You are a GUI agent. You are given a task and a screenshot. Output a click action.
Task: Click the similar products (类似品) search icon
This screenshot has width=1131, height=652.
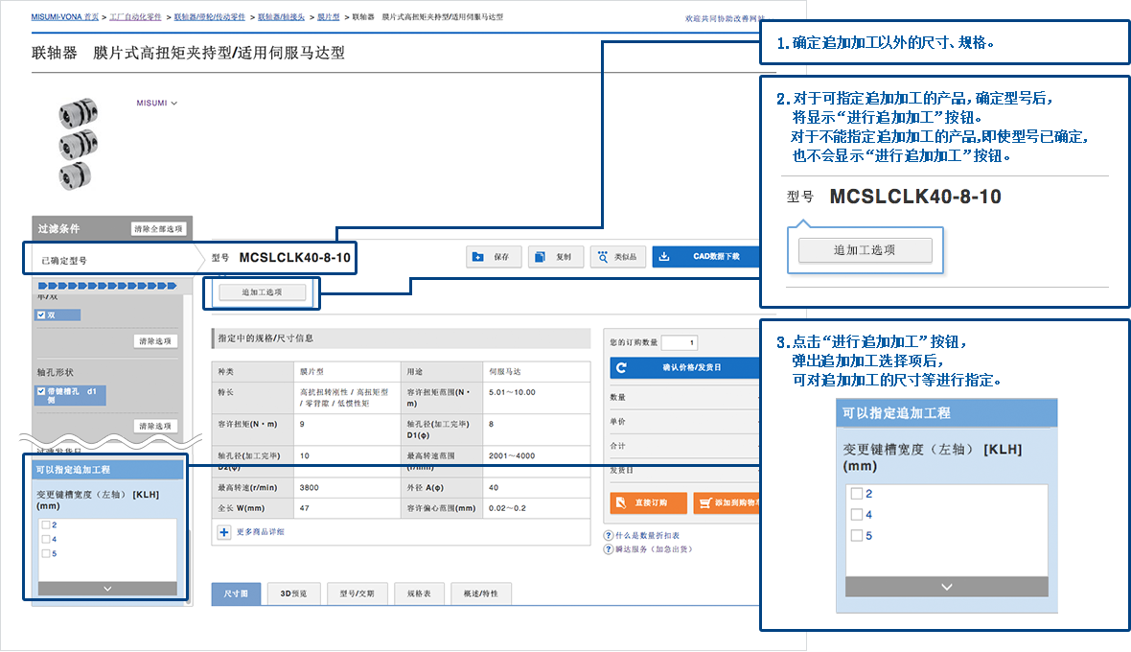602,257
